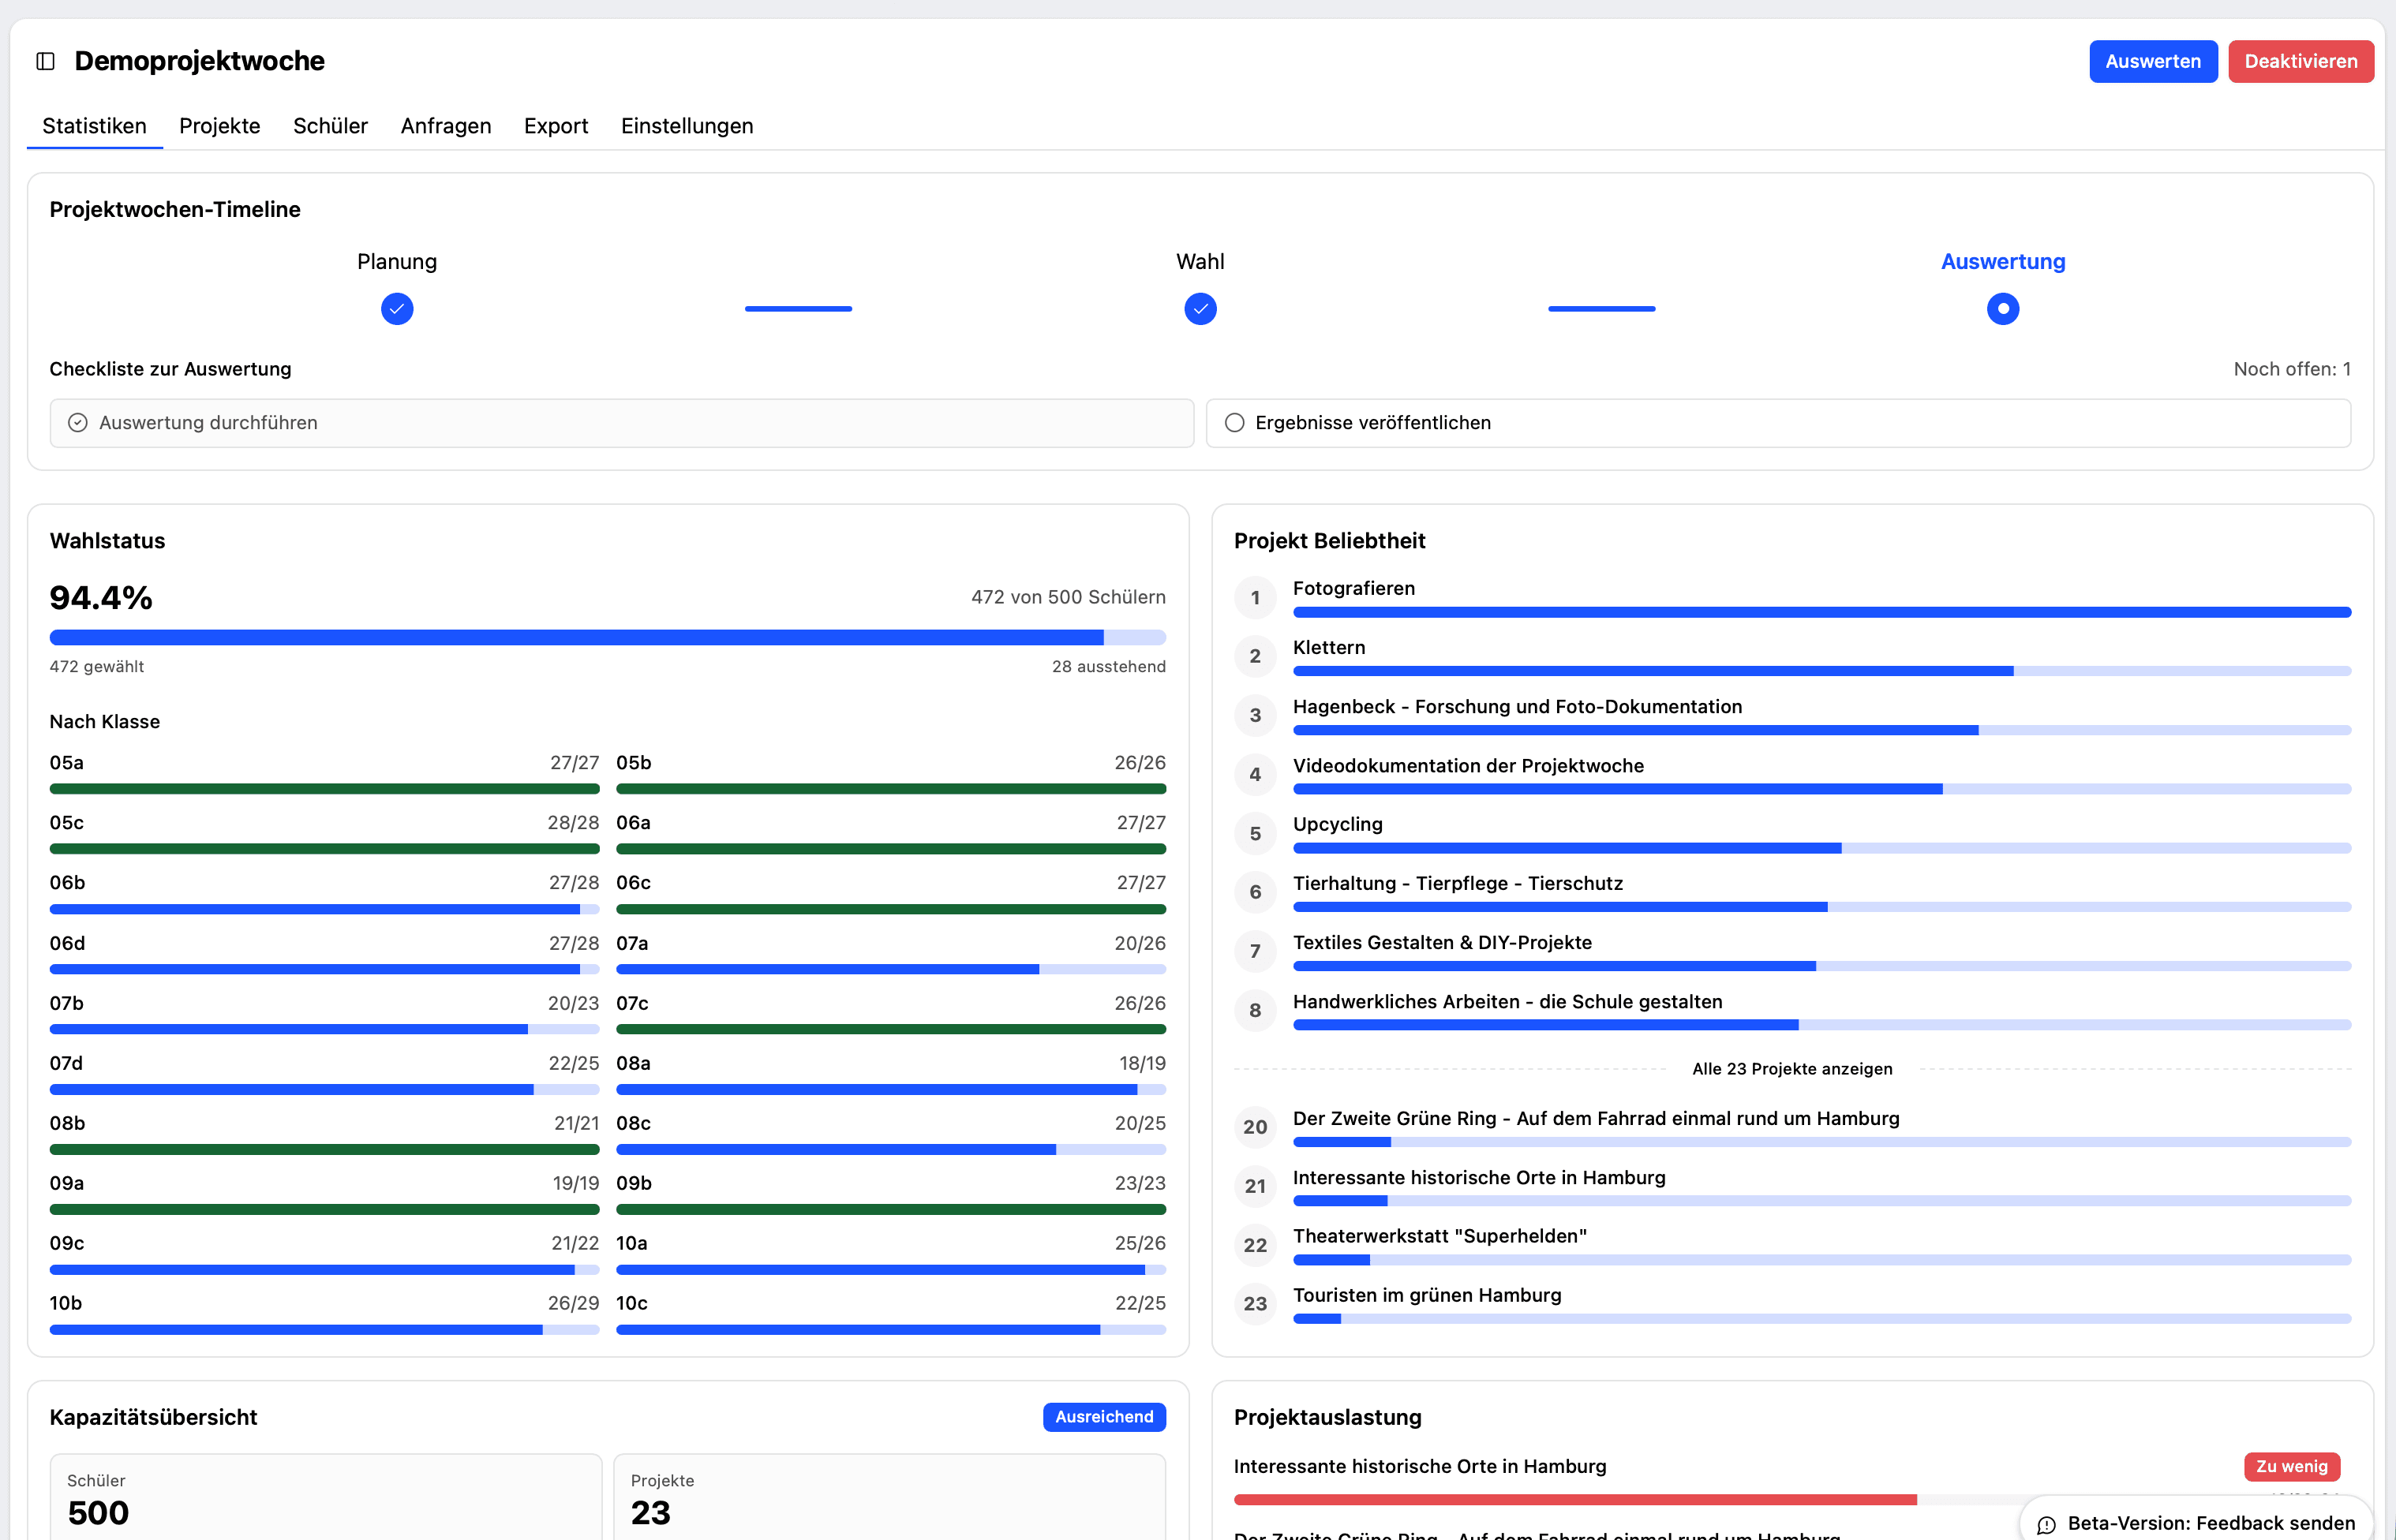
Task: Select the Videodokumentation der Projektwoche project
Action: point(1468,766)
